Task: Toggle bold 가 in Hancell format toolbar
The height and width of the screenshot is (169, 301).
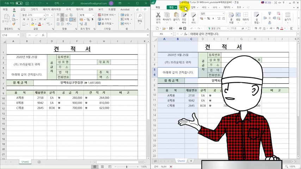Action: tap(256, 29)
